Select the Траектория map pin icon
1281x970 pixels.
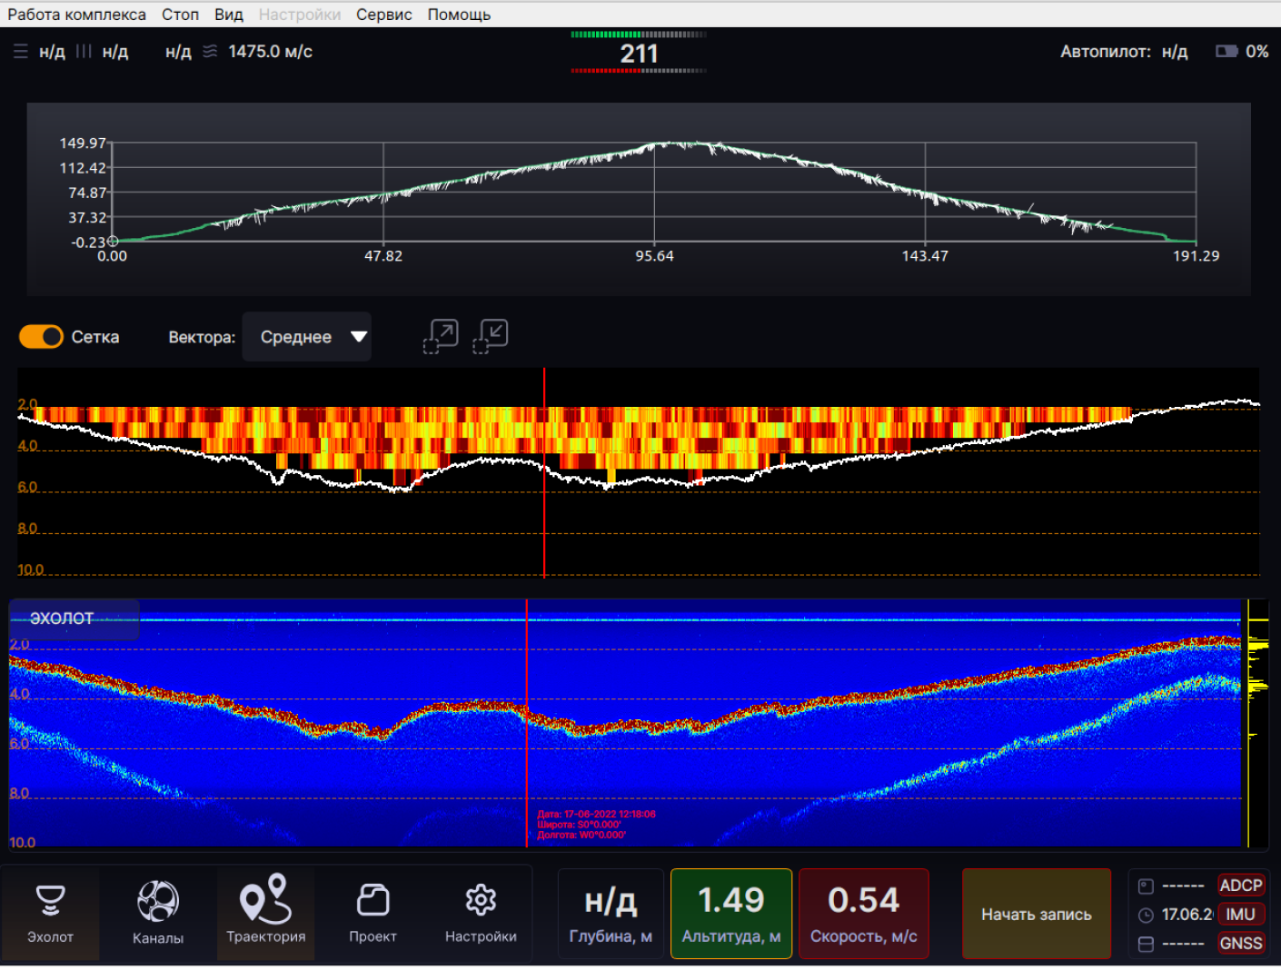265,899
